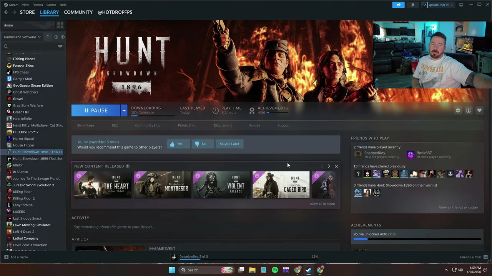Click the recent activity clock filter icon
This screenshot has width=492, height=276.
(56, 37)
